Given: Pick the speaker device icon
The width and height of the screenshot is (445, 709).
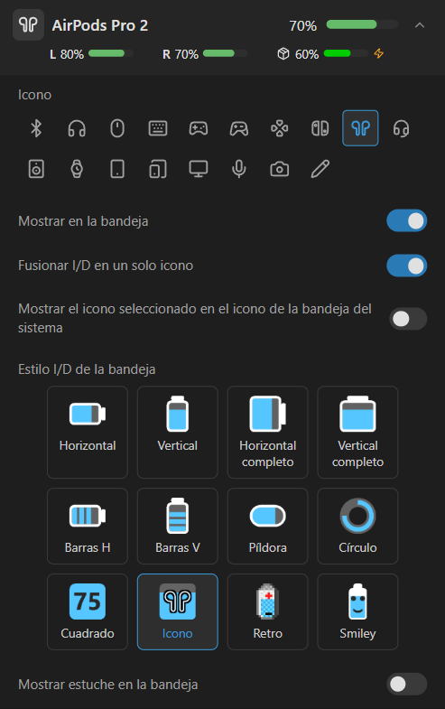Looking at the screenshot, I should 36,169.
